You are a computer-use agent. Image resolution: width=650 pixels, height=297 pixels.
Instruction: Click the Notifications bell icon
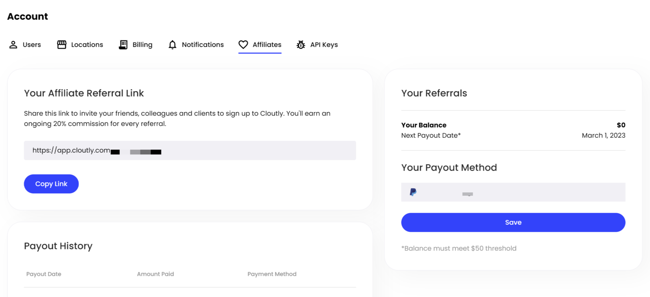point(173,45)
